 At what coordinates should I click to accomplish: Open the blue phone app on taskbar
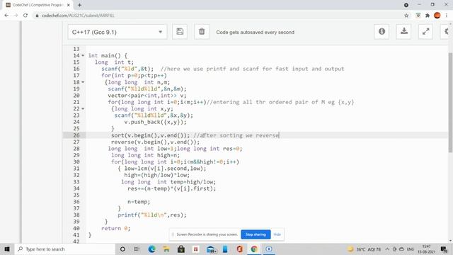click(225, 249)
